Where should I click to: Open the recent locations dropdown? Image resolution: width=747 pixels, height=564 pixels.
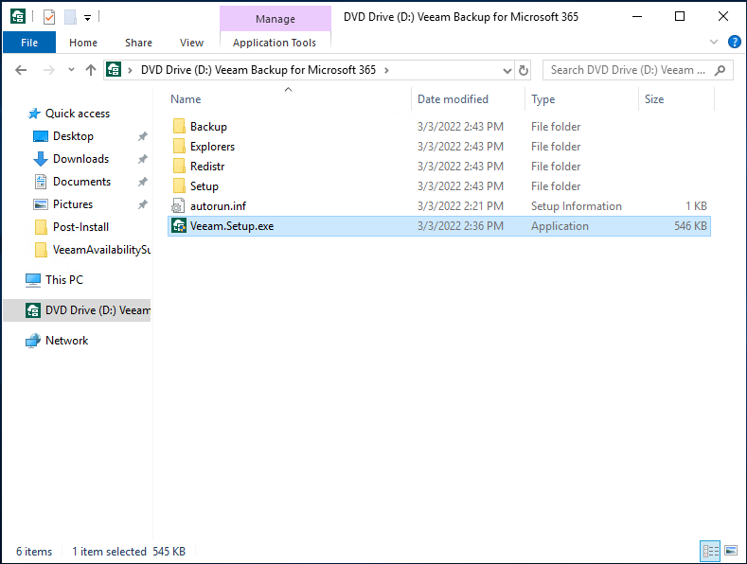tap(71, 69)
